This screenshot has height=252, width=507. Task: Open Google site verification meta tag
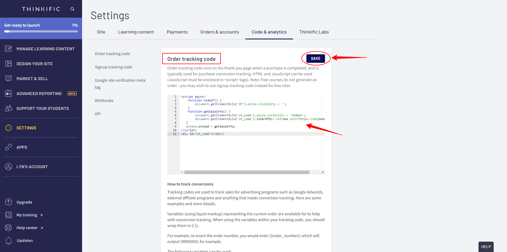point(120,84)
